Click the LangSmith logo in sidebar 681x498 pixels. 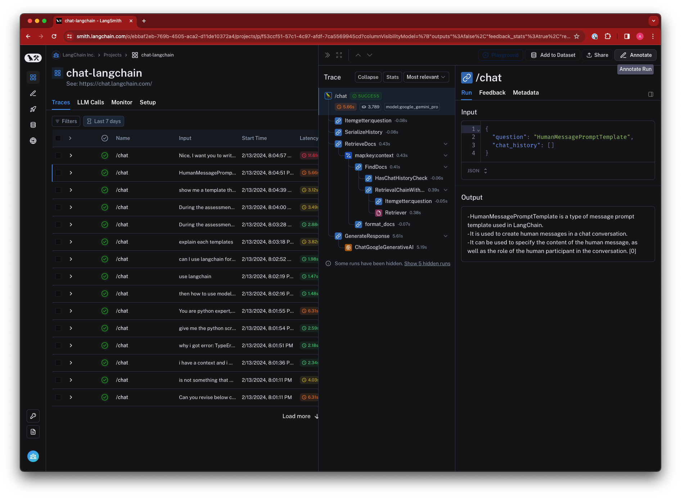[33, 58]
